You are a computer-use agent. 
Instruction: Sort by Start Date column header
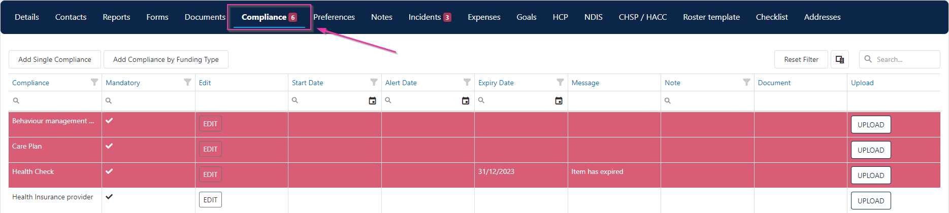[307, 83]
